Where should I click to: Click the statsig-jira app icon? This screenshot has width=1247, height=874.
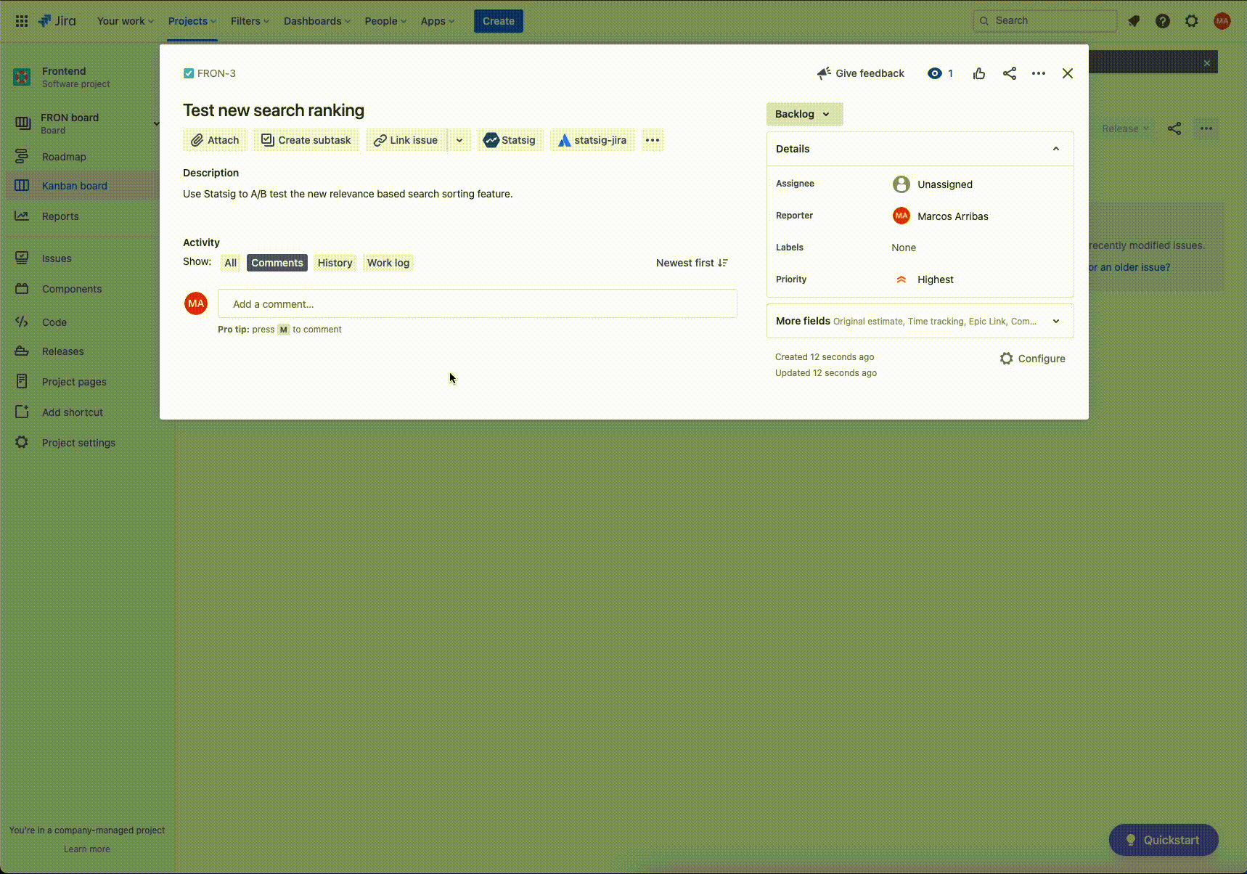[x=565, y=139]
